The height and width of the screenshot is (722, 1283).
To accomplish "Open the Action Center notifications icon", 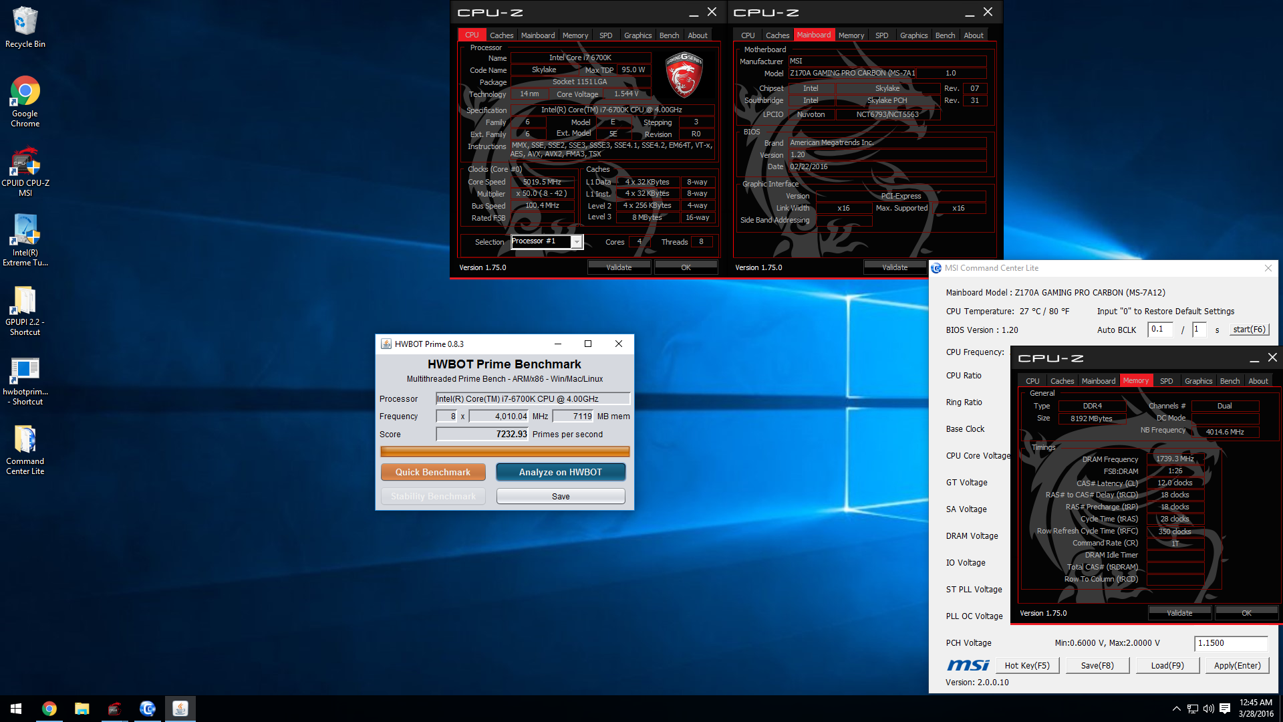I will pyautogui.click(x=1225, y=709).
